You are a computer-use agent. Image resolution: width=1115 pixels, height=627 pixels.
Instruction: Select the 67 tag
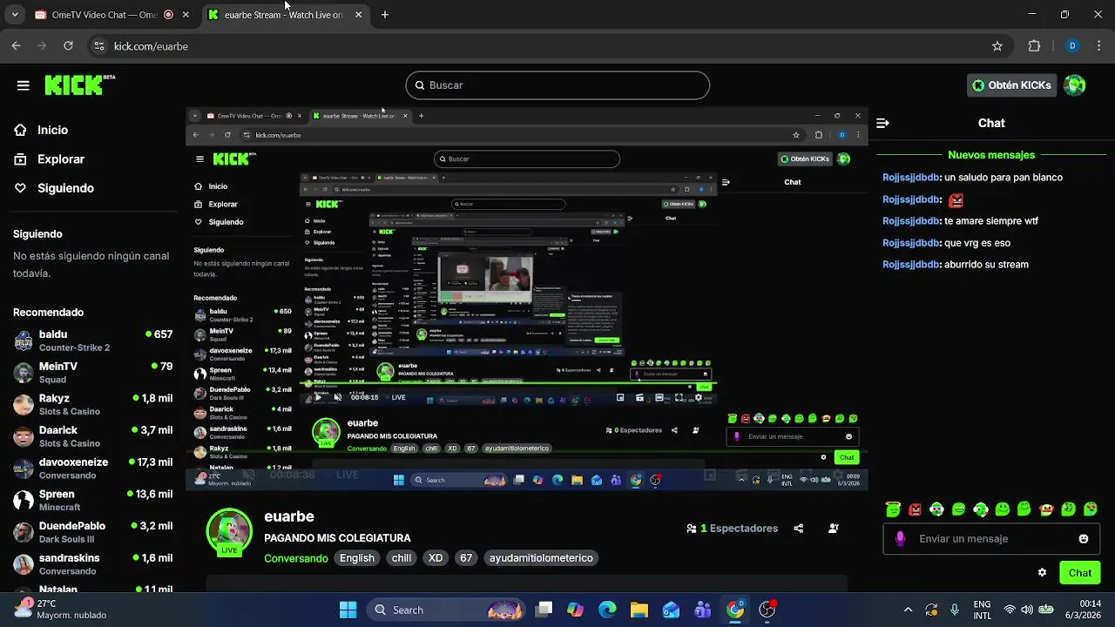click(466, 558)
